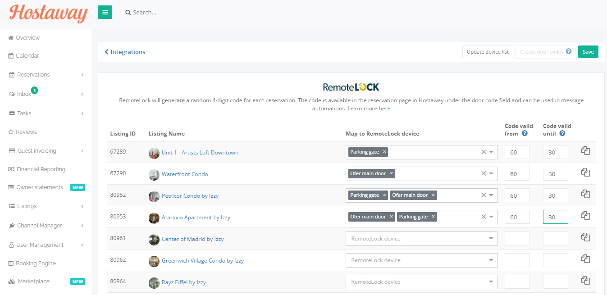This screenshot has height=295, width=607.
Task: Click the help icon beside Code valid from
Action: (524, 133)
